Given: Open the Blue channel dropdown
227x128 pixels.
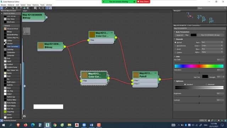Looking at the screenshot, I should (212, 49).
